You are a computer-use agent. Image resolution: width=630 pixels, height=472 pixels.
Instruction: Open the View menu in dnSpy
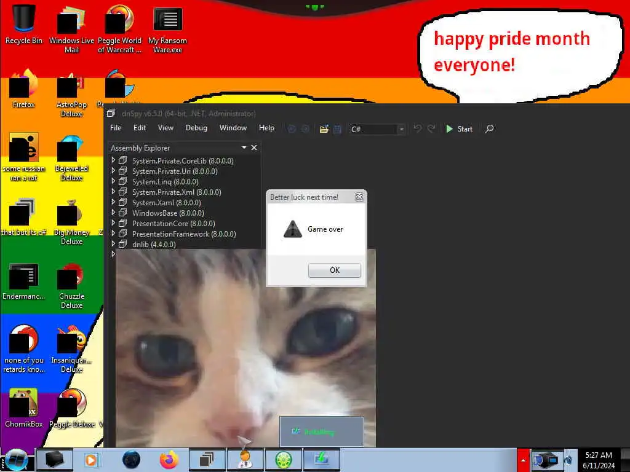165,128
